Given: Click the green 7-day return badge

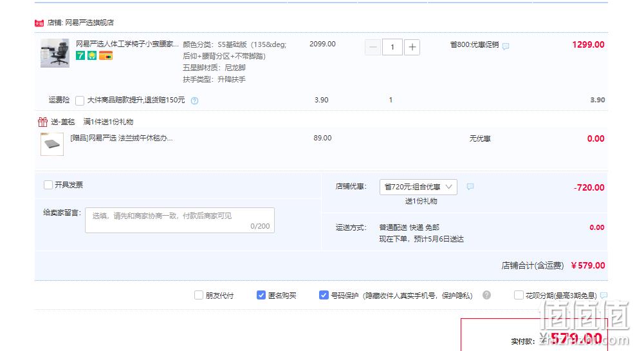Looking at the screenshot, I should pos(80,56).
